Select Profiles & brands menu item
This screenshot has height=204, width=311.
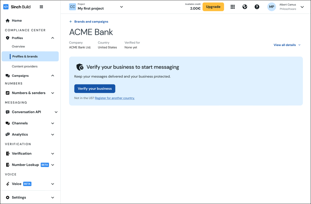[30, 57]
